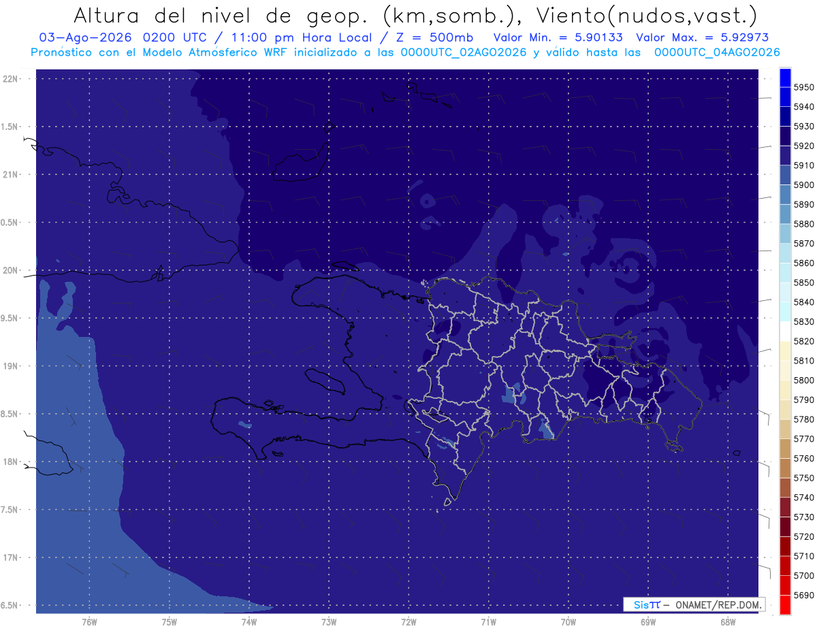Click the '5740' colorbar label
Viewport: 817px width, 631px height.
803,498
